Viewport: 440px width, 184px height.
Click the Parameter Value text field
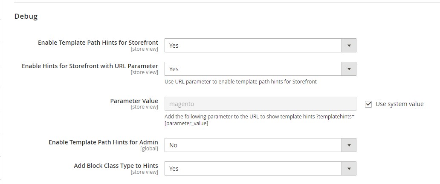(x=260, y=104)
